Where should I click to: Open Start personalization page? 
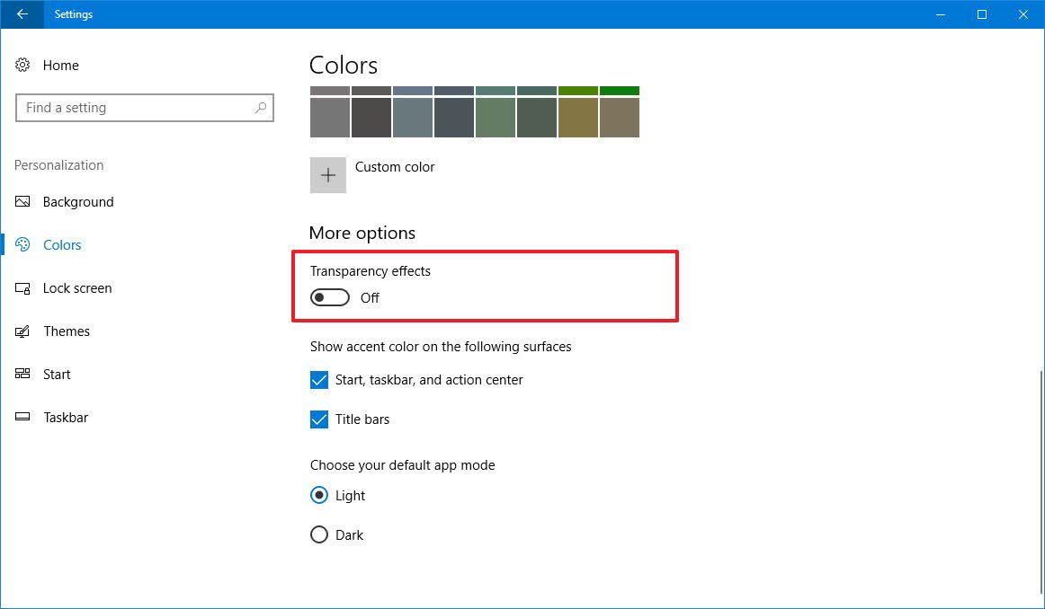(57, 374)
